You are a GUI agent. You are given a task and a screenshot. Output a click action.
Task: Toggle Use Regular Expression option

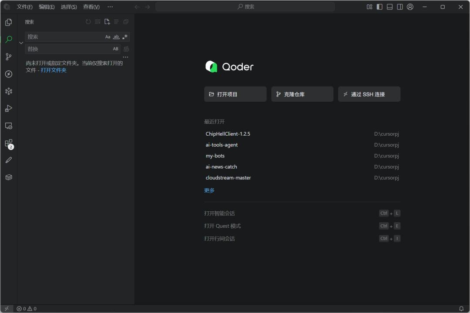pyautogui.click(x=125, y=37)
